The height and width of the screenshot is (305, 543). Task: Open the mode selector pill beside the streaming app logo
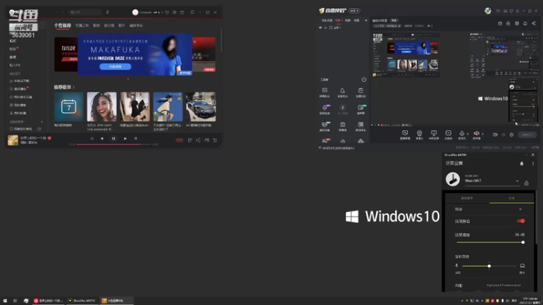pos(354,11)
